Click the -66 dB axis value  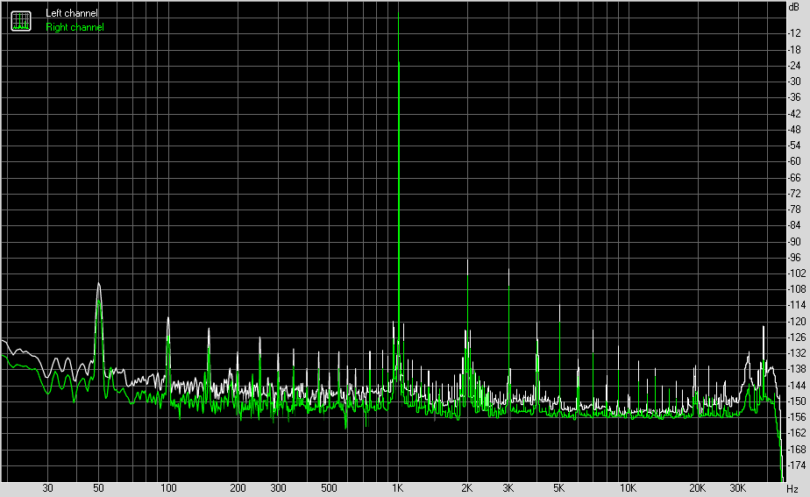click(x=794, y=178)
